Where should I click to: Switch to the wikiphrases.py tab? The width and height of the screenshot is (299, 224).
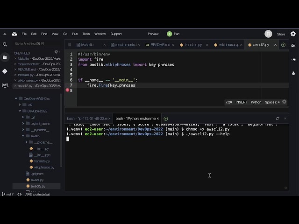tap(227, 45)
